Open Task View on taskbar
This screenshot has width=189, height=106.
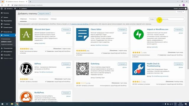7,104
